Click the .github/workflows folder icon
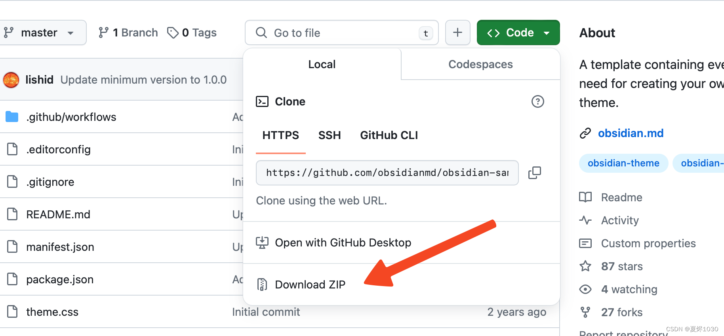 [12, 116]
